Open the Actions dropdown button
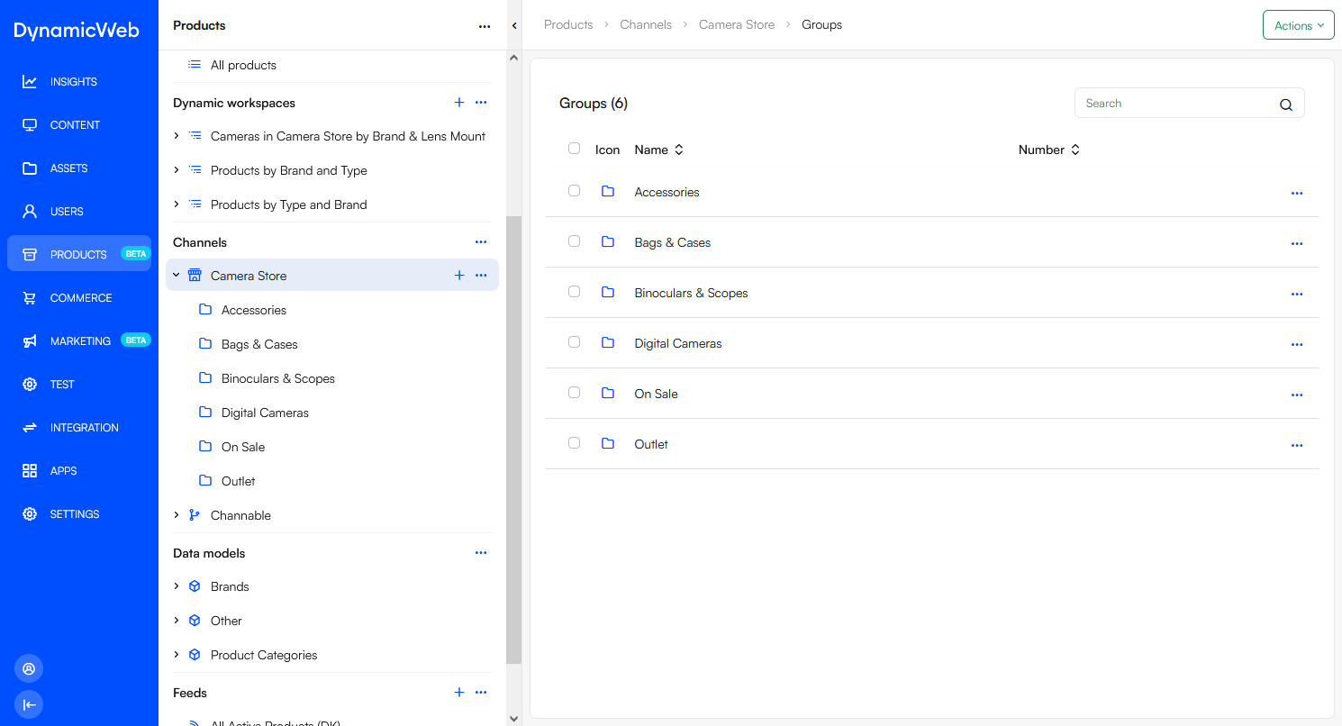This screenshot has width=1342, height=726. (x=1298, y=25)
